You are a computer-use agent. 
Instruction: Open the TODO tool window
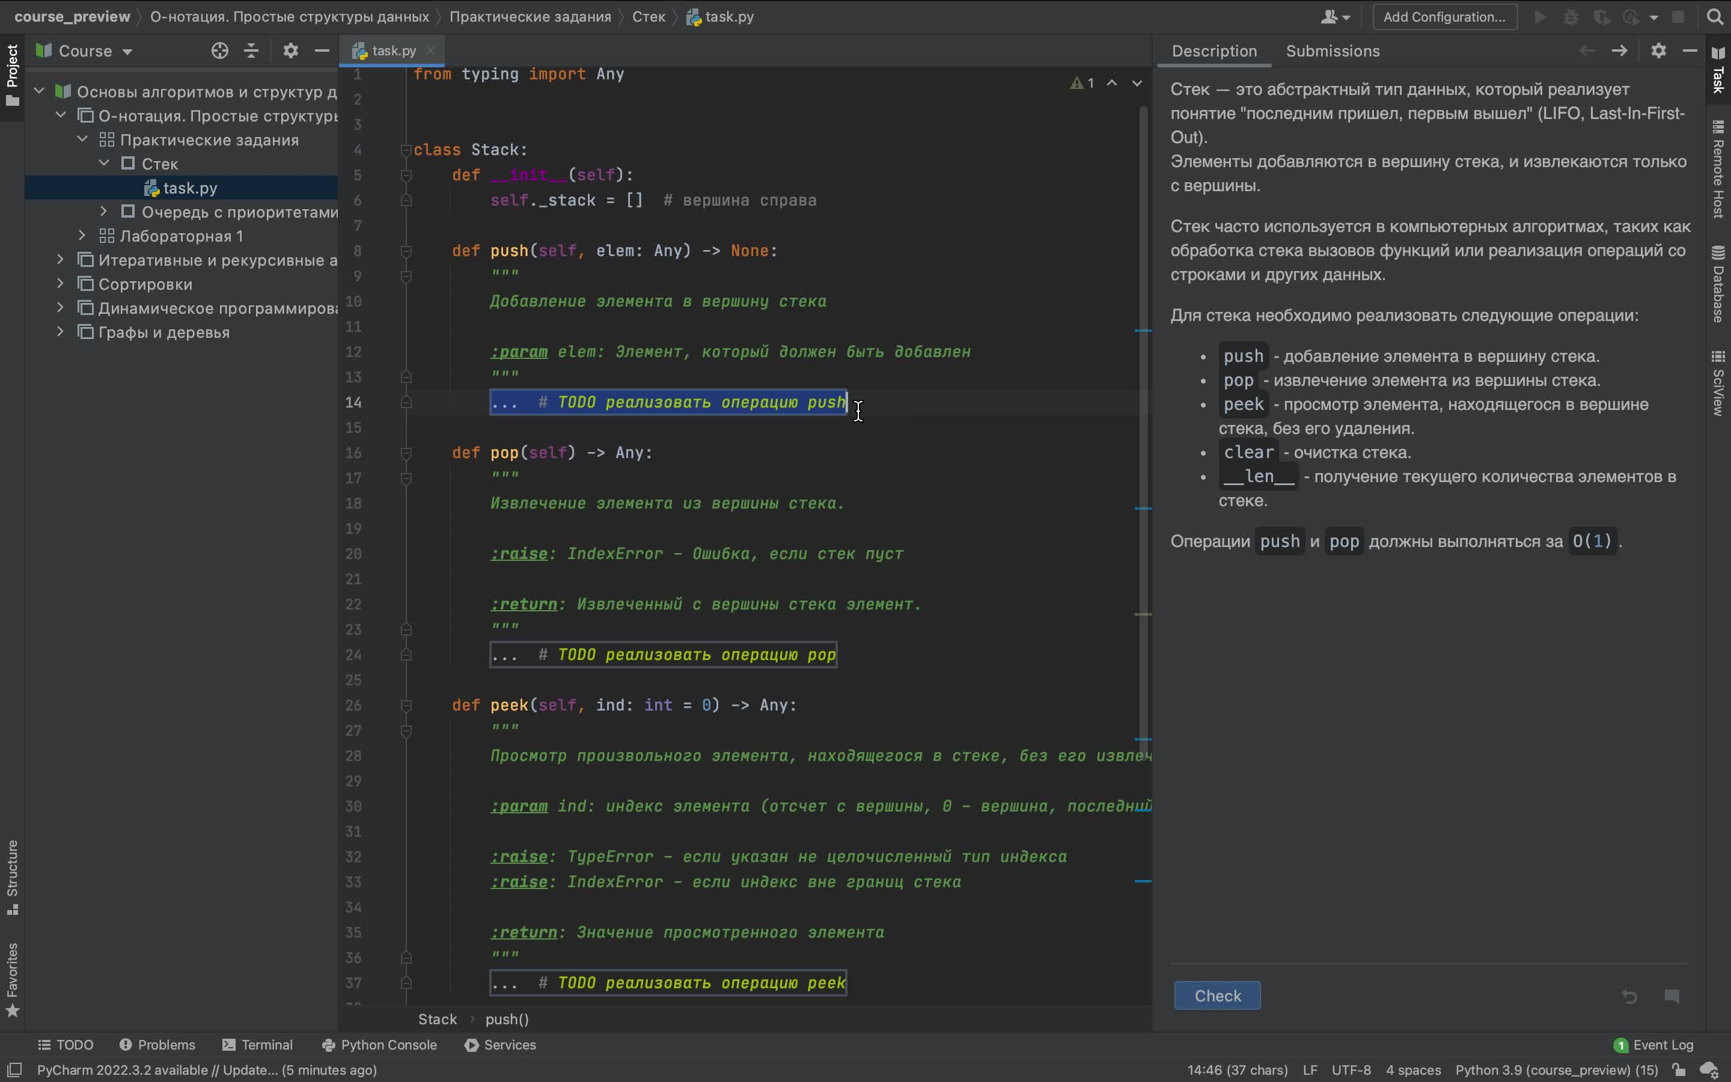(65, 1045)
